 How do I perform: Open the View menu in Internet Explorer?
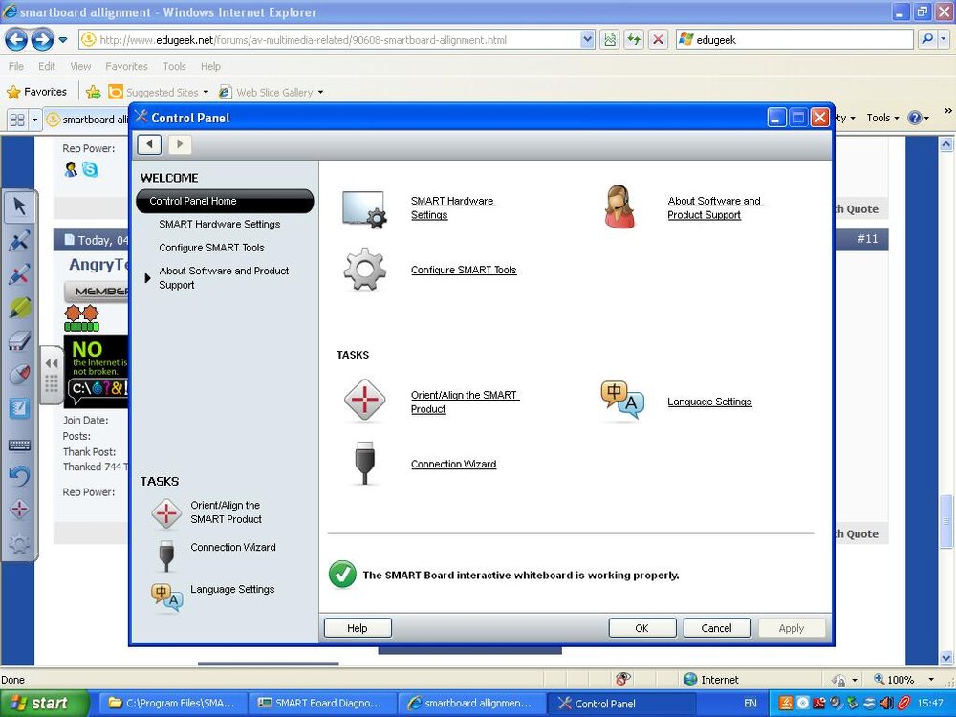pyautogui.click(x=80, y=66)
